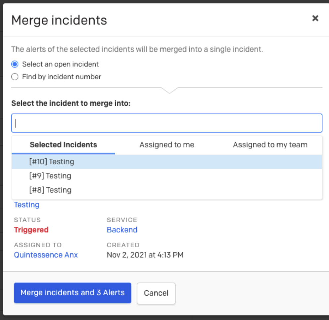Open the Backend service link
This screenshot has height=320, width=329.
click(x=122, y=230)
